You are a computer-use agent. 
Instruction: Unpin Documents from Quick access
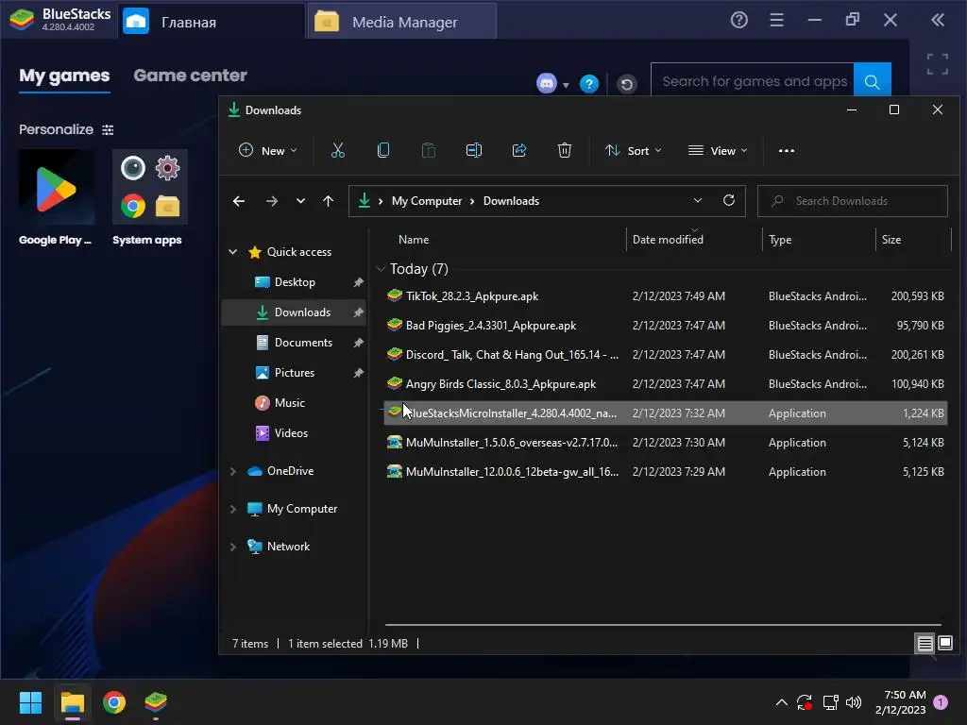click(x=358, y=343)
